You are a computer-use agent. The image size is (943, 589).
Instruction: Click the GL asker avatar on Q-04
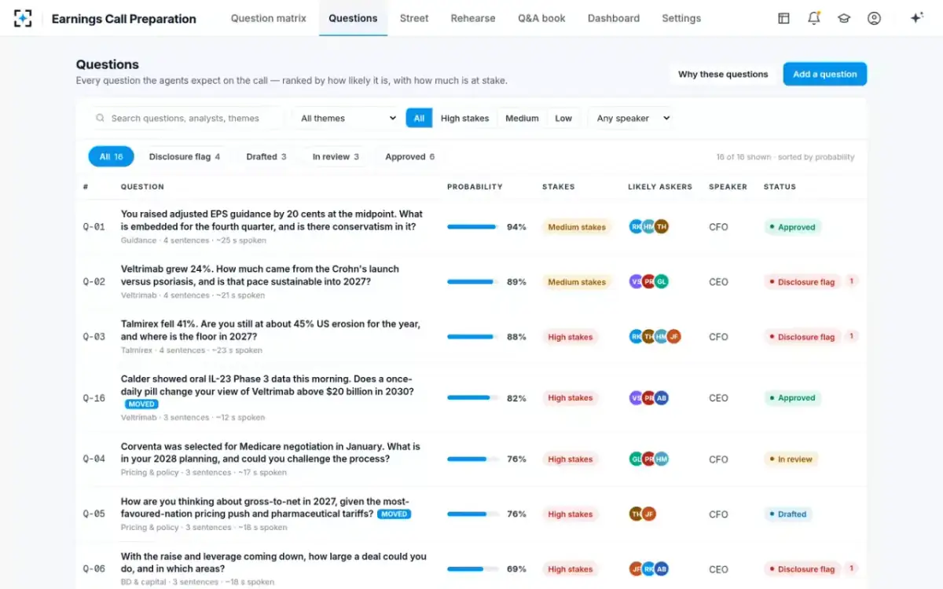point(637,459)
